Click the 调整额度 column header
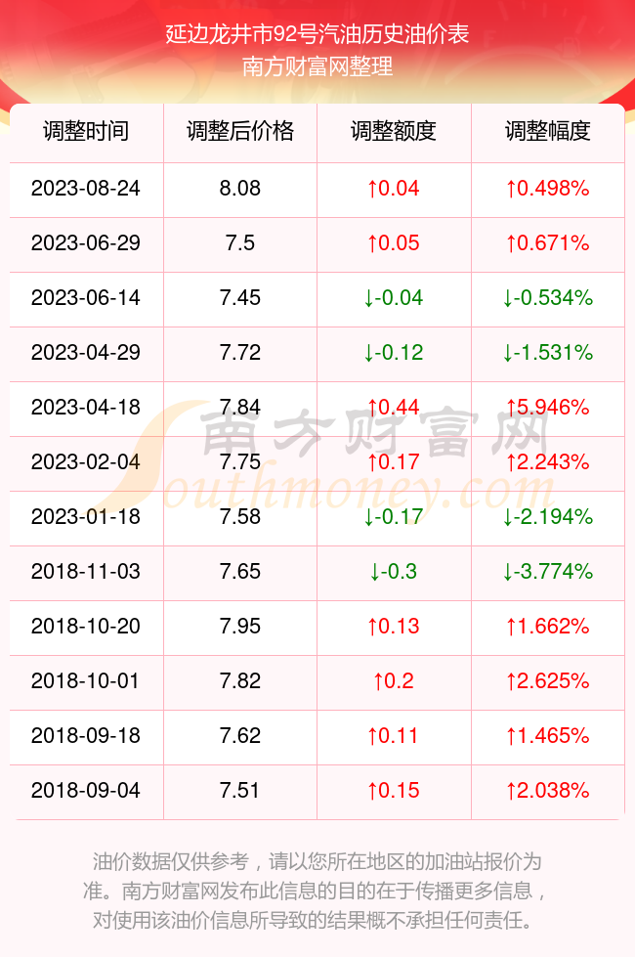Image resolution: width=635 pixels, height=958 pixels. (x=394, y=131)
